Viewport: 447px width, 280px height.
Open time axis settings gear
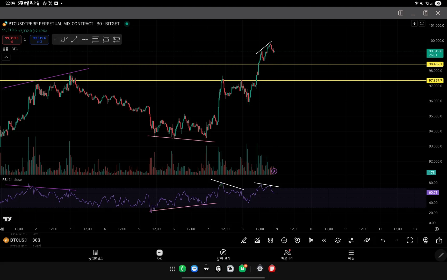[437, 229]
